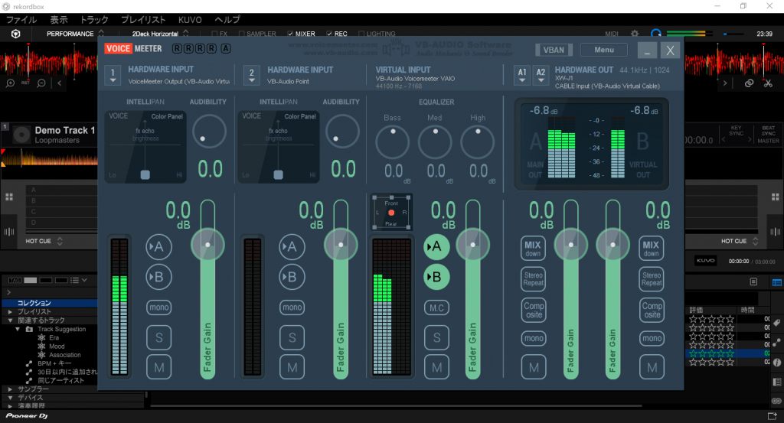Open rekordbox settings gear icon

[x=635, y=34]
